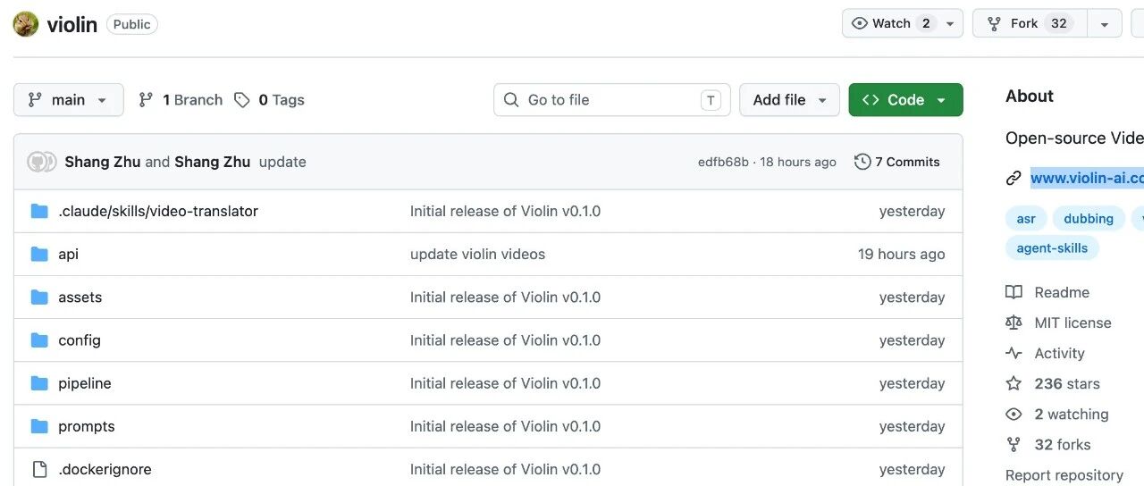1144x486 pixels.
Task: Open the first Shang Zhu author link
Action: (x=103, y=162)
